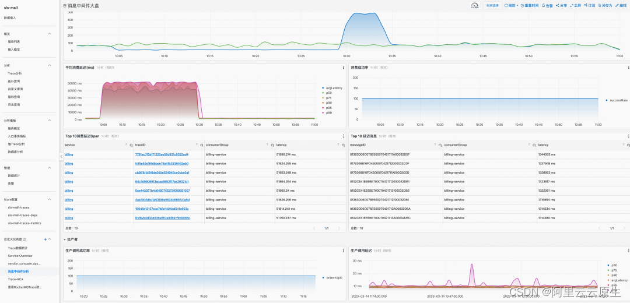
Task: Click the help icon next to 自定义仪表盘
Action: 24,239
